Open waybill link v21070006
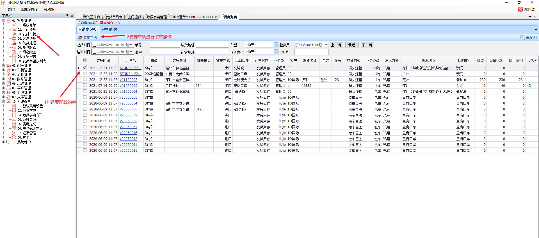 [128, 86]
